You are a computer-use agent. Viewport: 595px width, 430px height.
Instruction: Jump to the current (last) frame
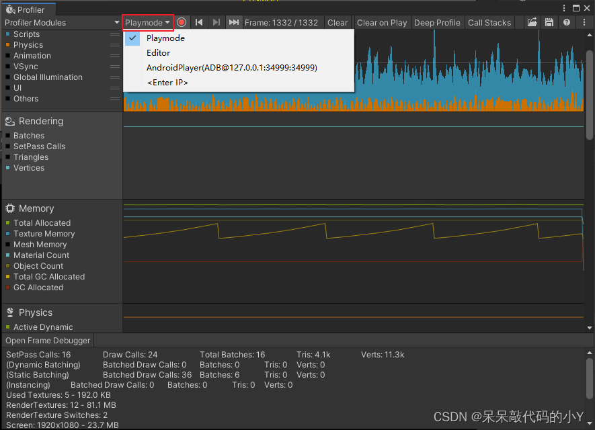tap(234, 22)
